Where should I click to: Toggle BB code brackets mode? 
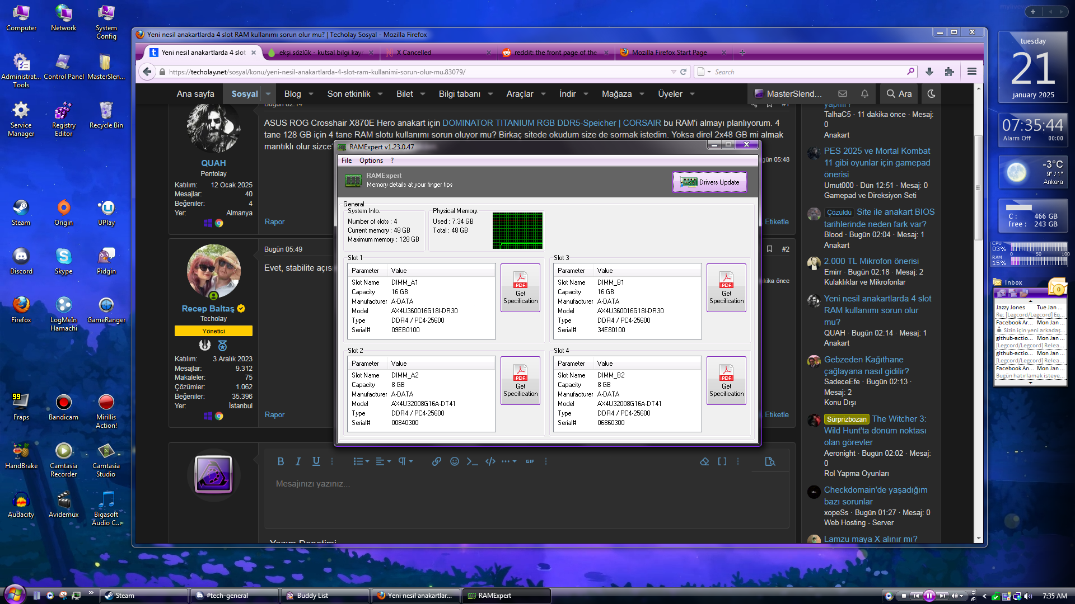pyautogui.click(x=722, y=461)
